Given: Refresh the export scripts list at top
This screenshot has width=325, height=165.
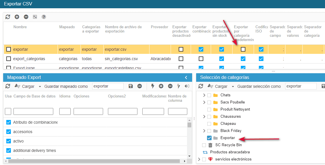Looking at the screenshot, I should [8, 17].
